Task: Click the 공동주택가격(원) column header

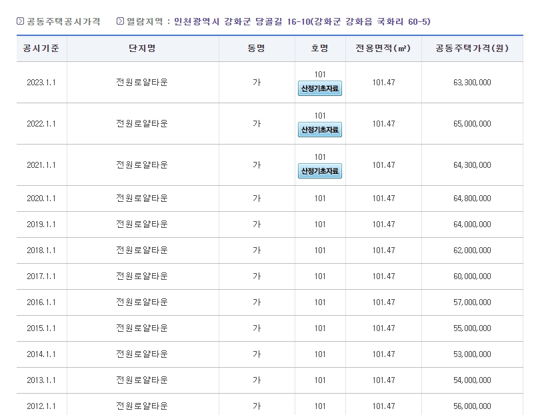Action: click(472, 48)
